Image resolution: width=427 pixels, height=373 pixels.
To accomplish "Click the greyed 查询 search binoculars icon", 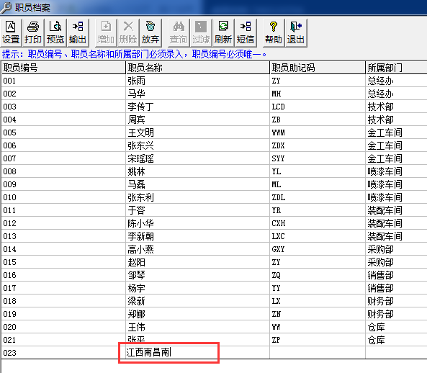I will [x=179, y=32].
